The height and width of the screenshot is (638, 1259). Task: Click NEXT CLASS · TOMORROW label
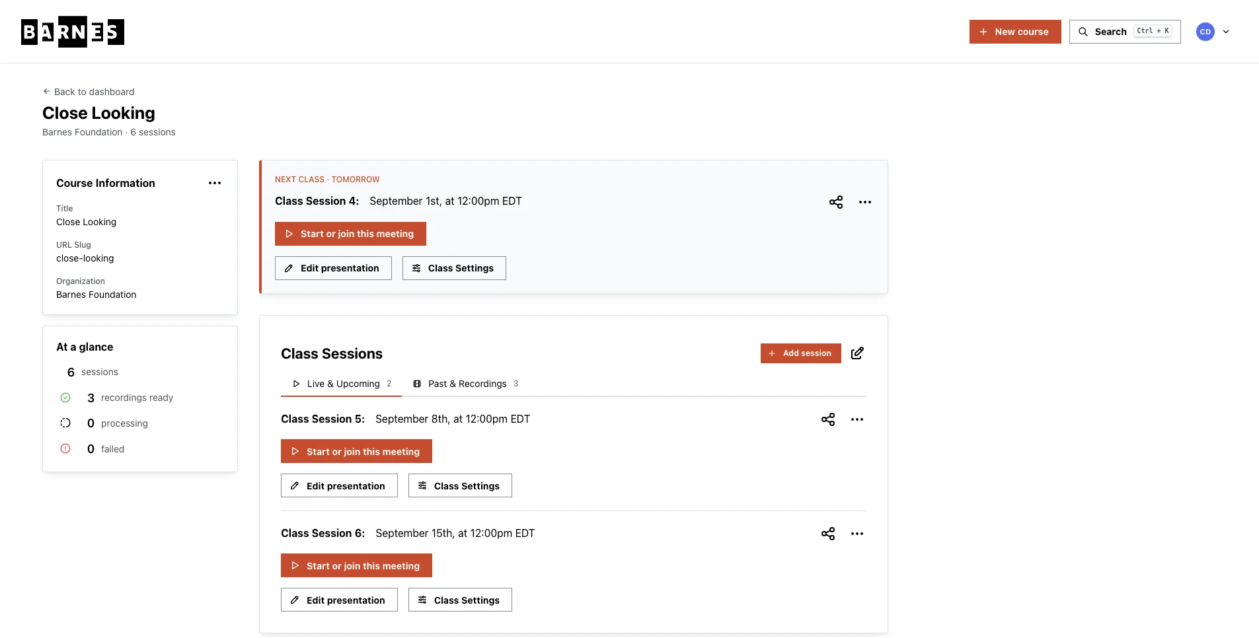(x=327, y=180)
